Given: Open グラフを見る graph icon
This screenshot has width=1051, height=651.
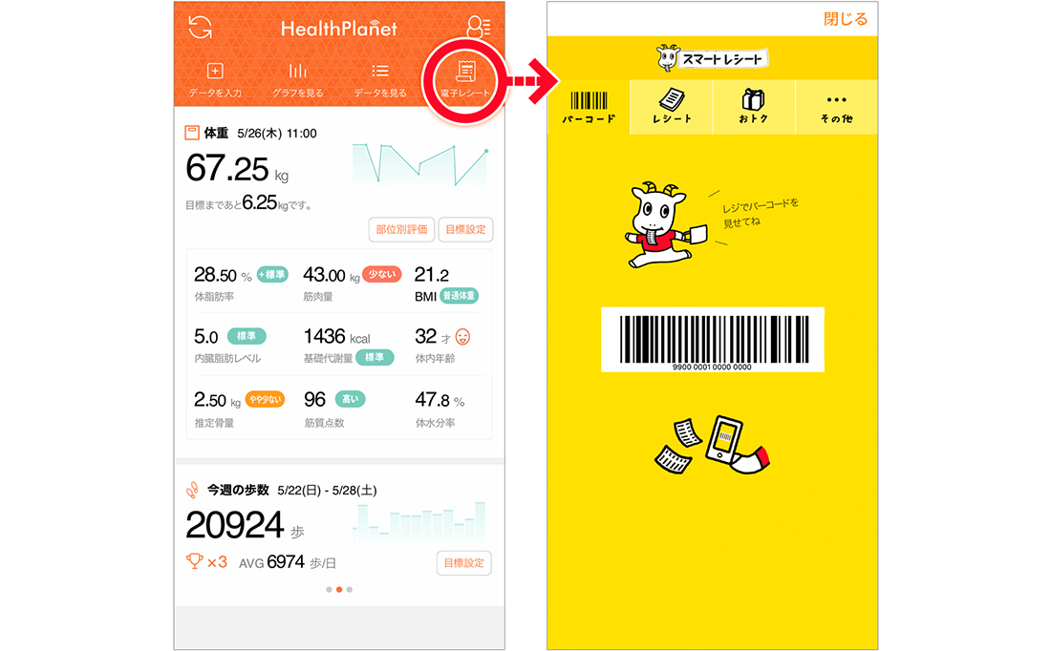Looking at the screenshot, I should (x=297, y=71).
